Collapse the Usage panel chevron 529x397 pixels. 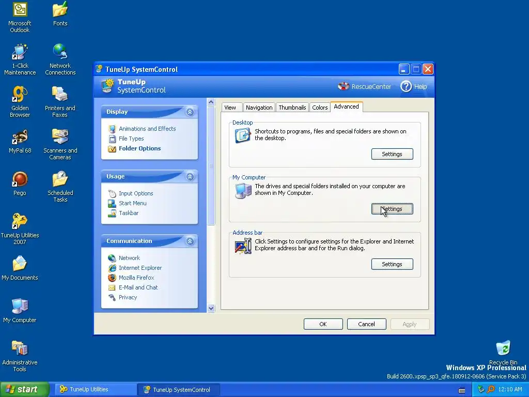(x=190, y=176)
